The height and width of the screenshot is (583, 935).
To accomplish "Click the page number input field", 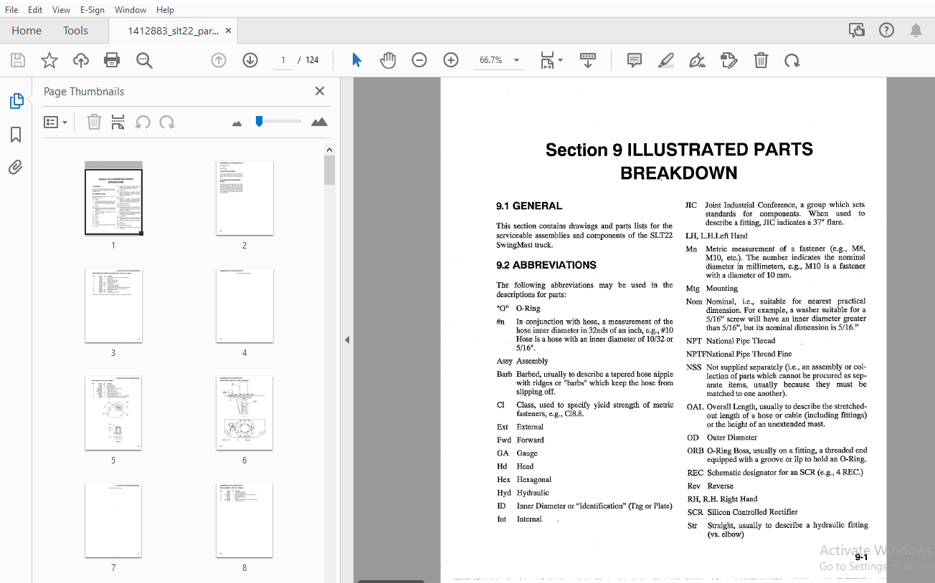I will (283, 60).
